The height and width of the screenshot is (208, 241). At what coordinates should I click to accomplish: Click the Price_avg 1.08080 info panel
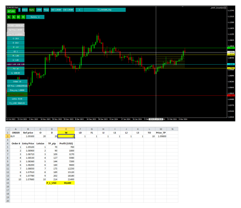(x=17, y=90)
